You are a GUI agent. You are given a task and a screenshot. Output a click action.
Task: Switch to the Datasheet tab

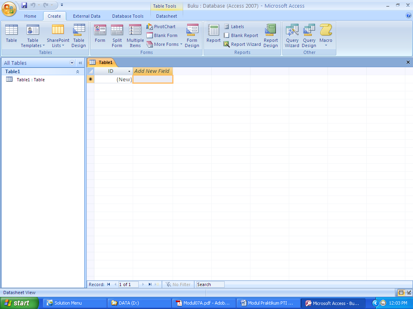coord(167,16)
